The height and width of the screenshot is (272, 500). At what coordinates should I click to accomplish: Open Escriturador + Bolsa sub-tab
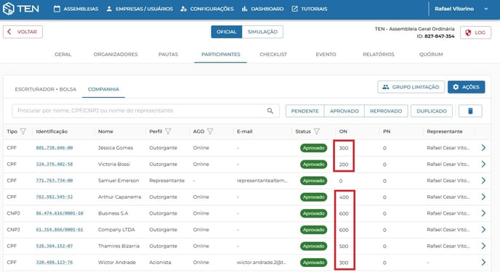pos(46,89)
